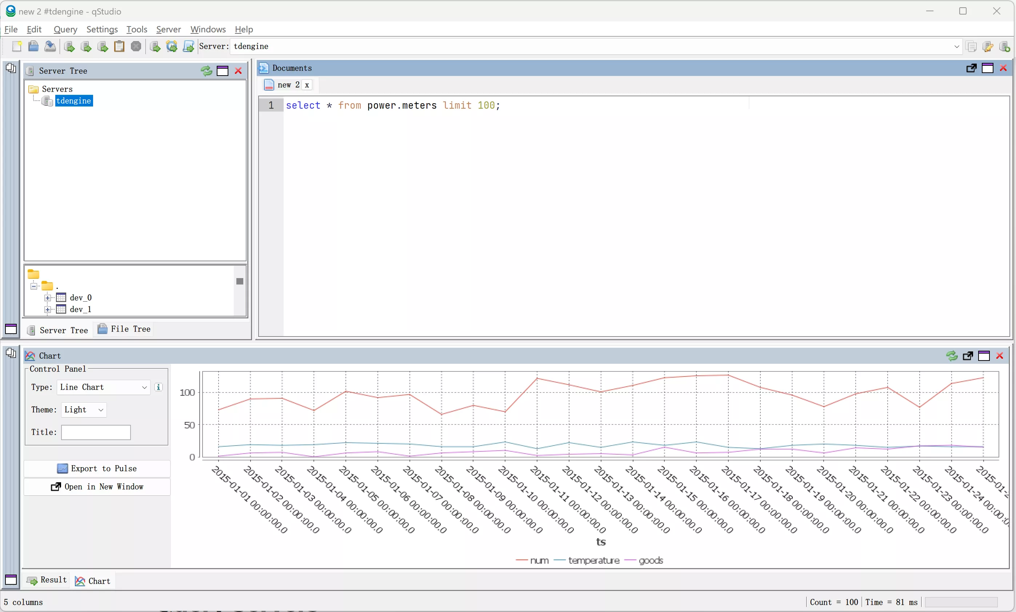Pop out the Documents panel
1016x612 pixels.
point(971,68)
